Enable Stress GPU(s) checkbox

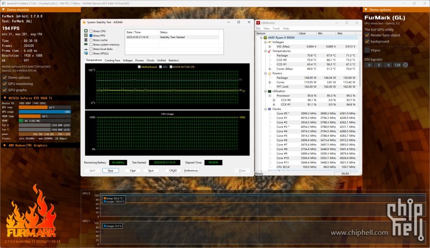coord(91,53)
